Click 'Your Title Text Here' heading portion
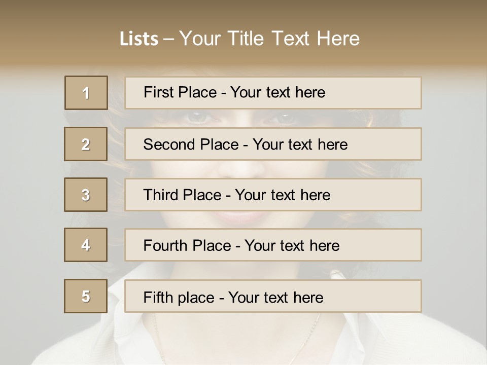 tap(269, 39)
